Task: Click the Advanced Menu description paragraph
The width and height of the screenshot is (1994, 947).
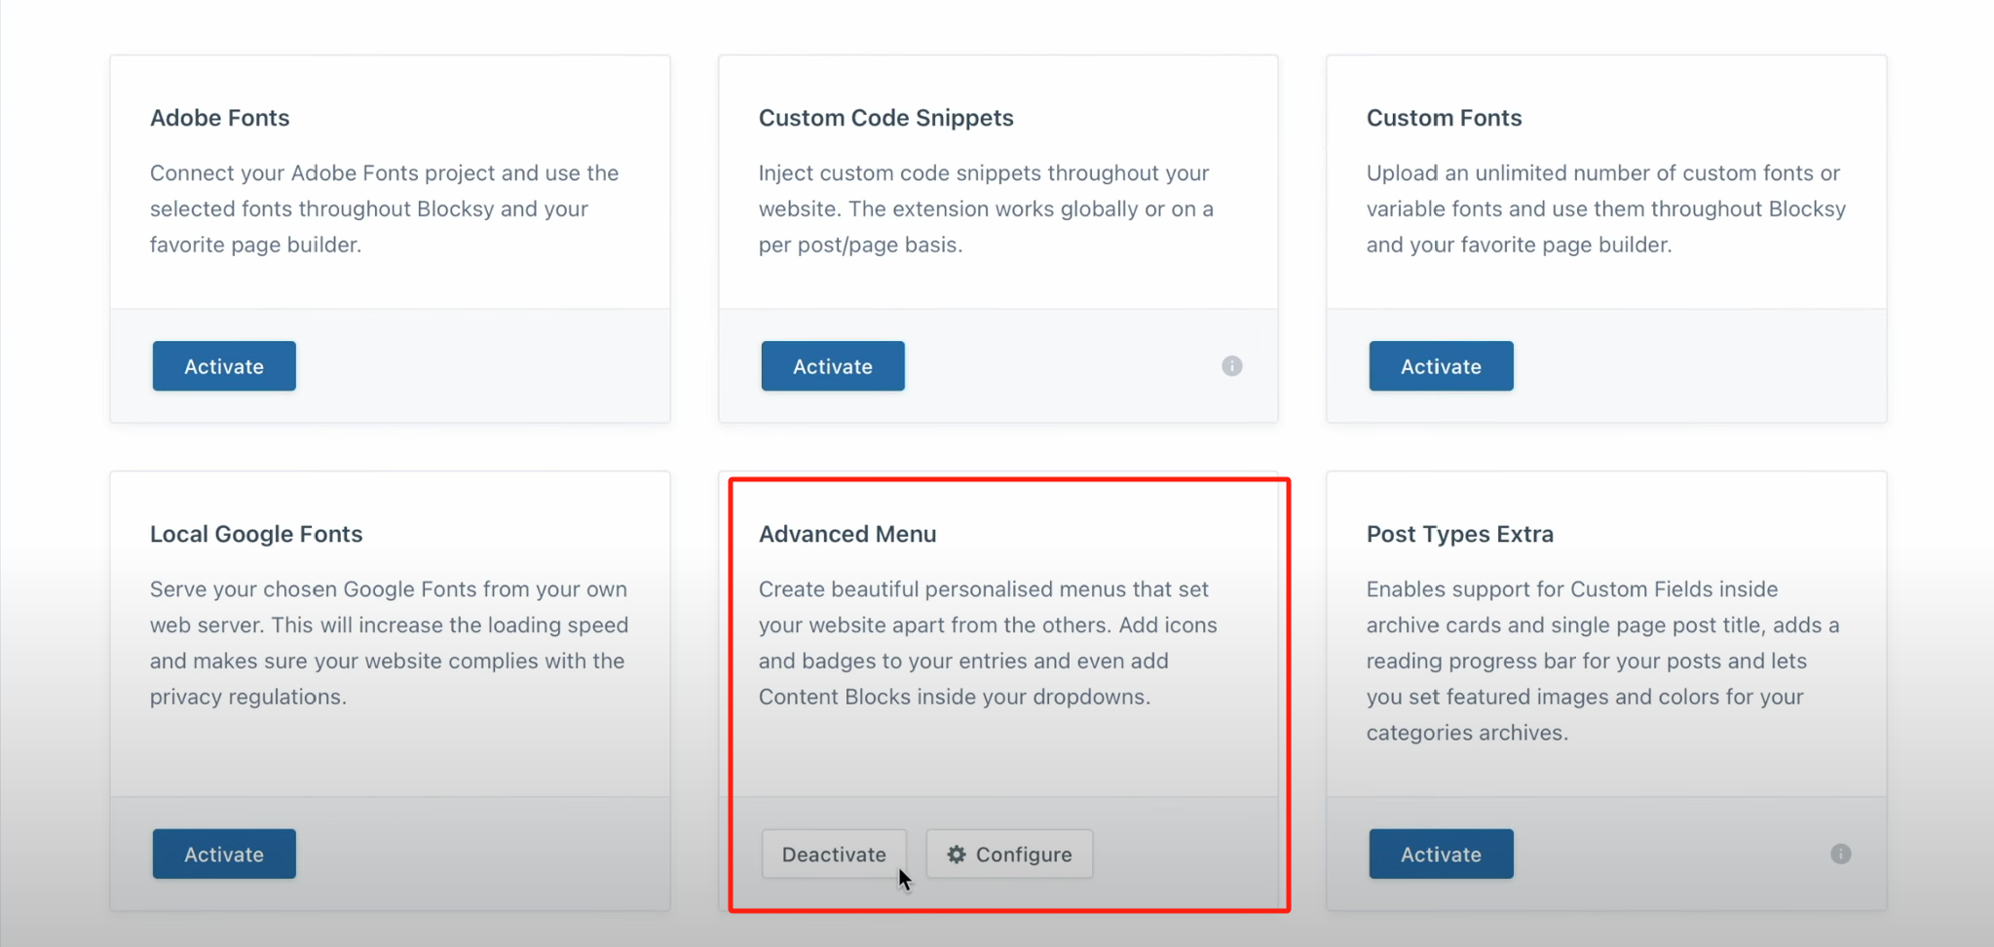Action: click(x=988, y=643)
